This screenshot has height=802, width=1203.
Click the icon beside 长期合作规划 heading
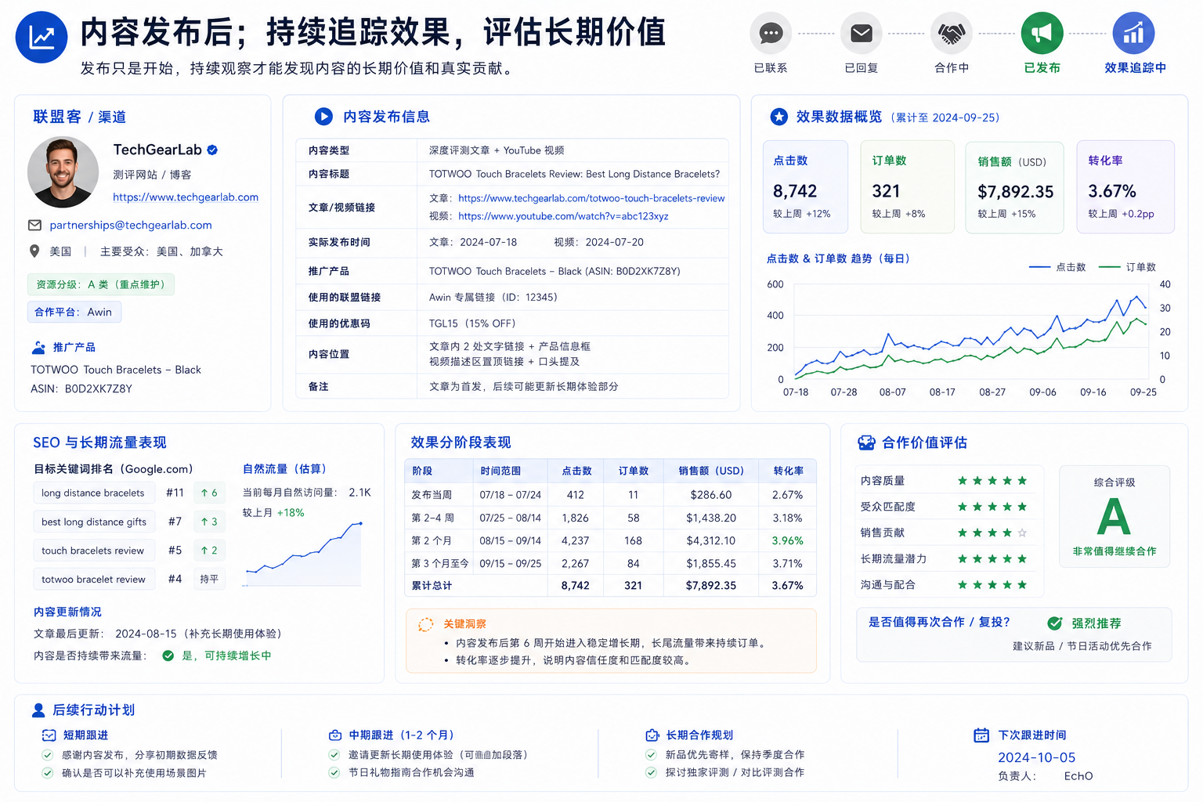652,735
